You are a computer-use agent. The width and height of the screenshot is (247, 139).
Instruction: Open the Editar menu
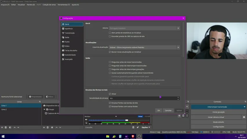point(14,5)
